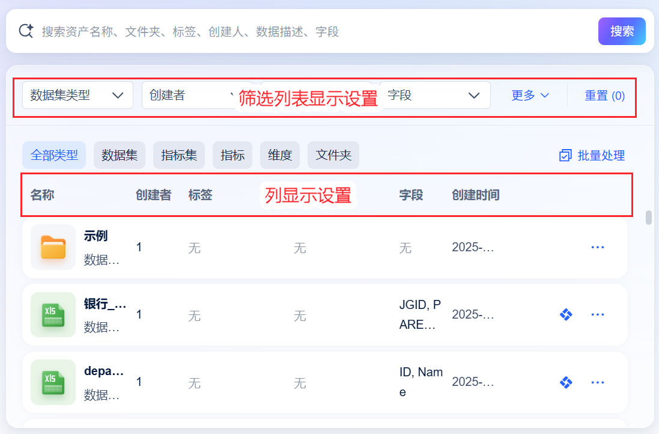Expand the 更多 filters menu

pyautogui.click(x=530, y=95)
